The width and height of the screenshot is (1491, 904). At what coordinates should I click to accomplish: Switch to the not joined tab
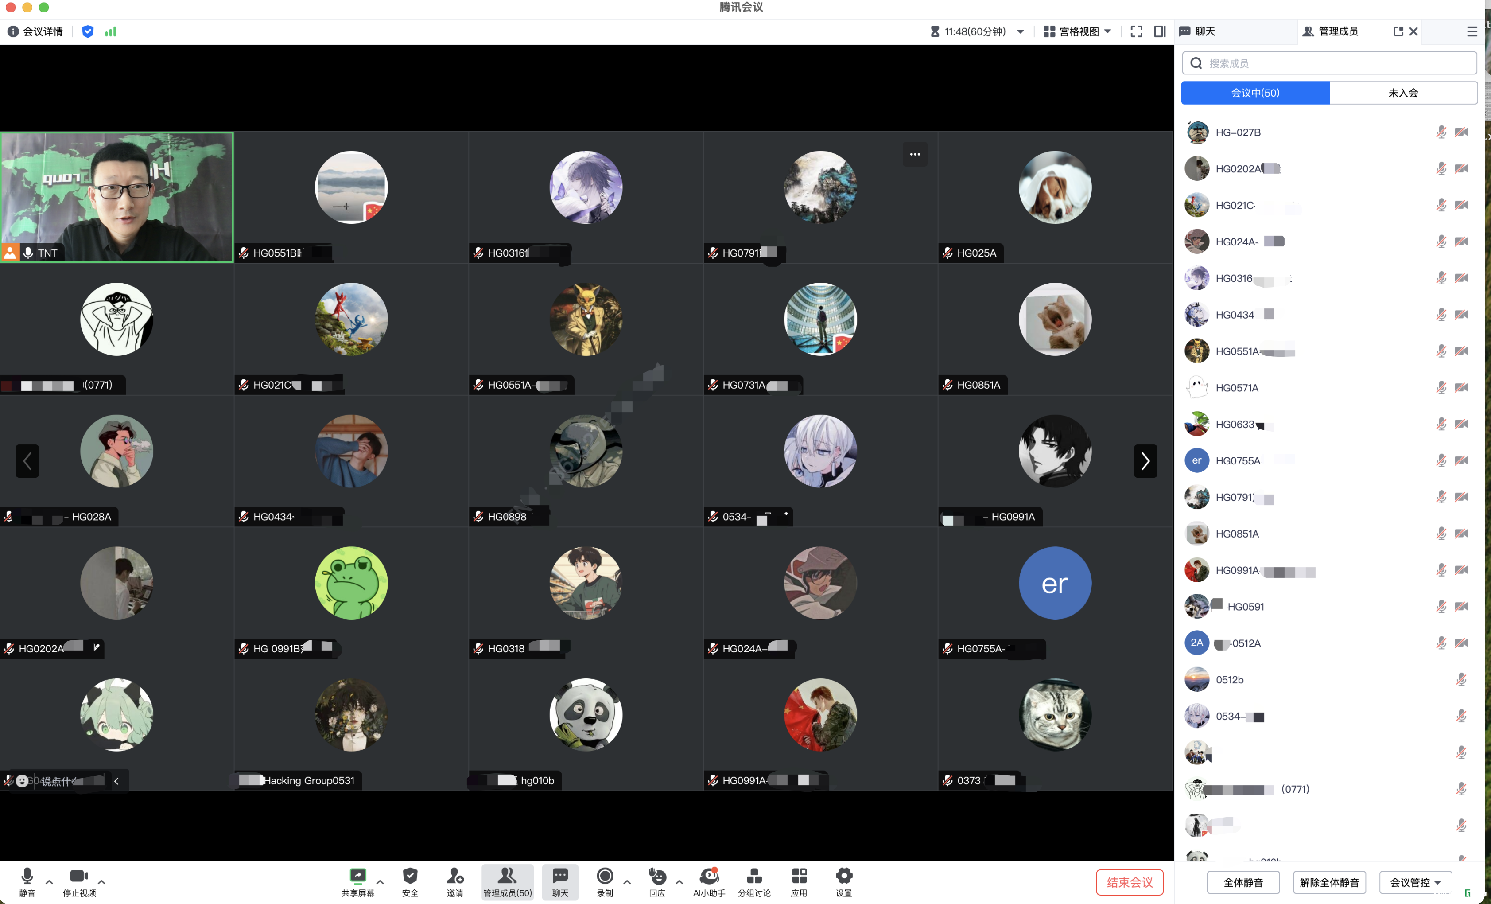pos(1403,93)
